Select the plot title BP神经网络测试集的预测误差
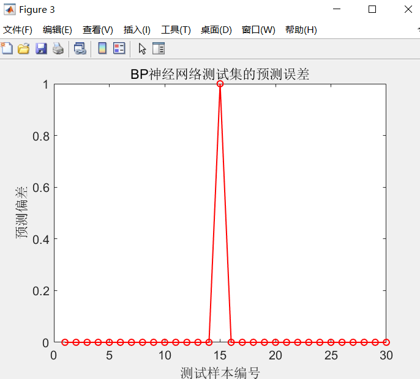The width and height of the screenshot is (420, 379). (220, 74)
